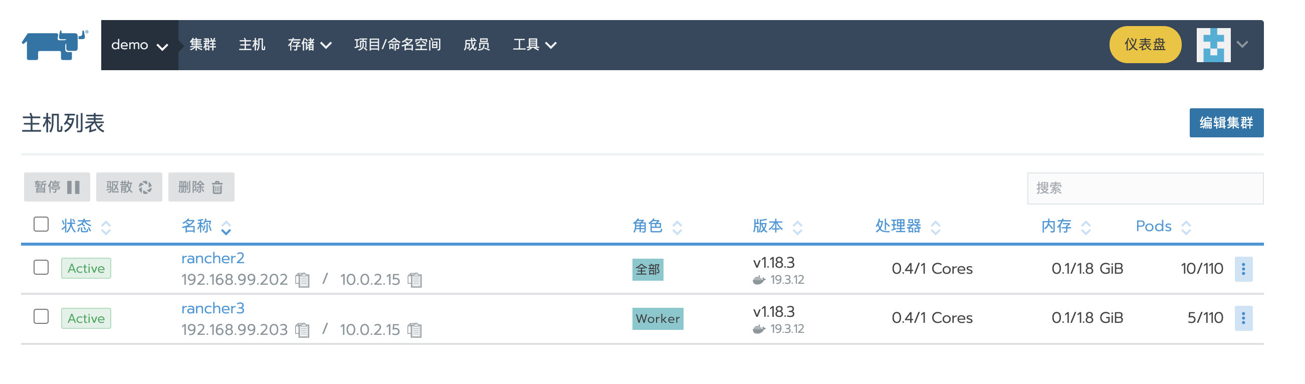Go to the 集群 cluster tab
The height and width of the screenshot is (384, 1305).
(202, 45)
